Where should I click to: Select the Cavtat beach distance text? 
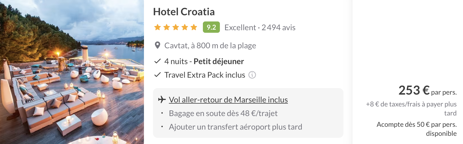[x=210, y=45]
